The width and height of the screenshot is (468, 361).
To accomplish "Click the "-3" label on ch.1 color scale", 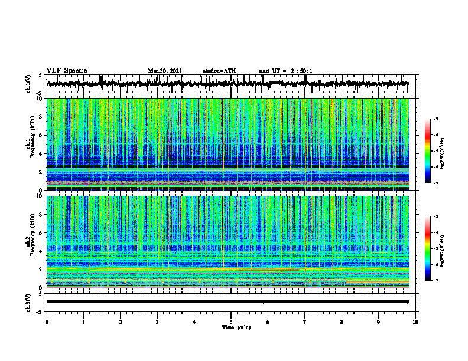I will [436, 119].
